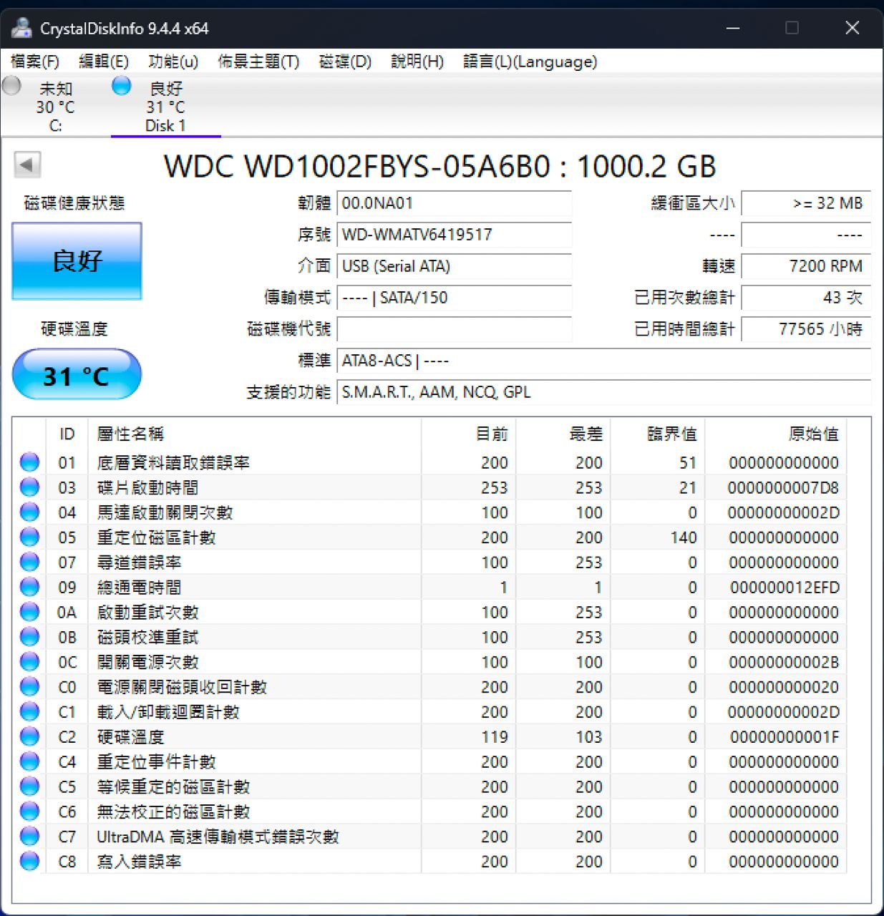Open the 編輯(E) menu

104,62
